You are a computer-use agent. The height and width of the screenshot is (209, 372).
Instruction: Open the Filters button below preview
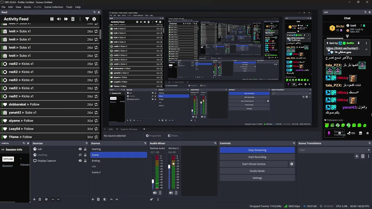pyautogui.click(x=173, y=136)
